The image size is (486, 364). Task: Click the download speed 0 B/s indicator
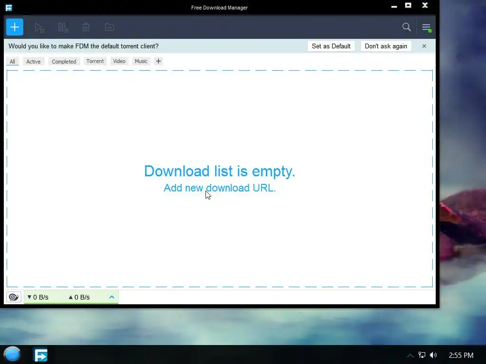38,297
